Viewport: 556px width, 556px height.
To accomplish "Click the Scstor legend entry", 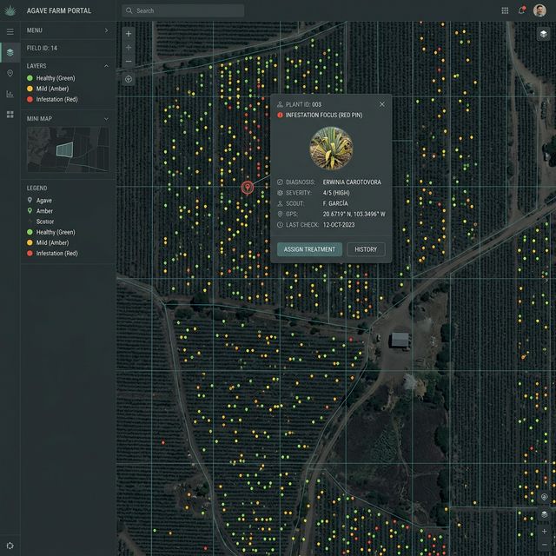I will (x=41, y=222).
